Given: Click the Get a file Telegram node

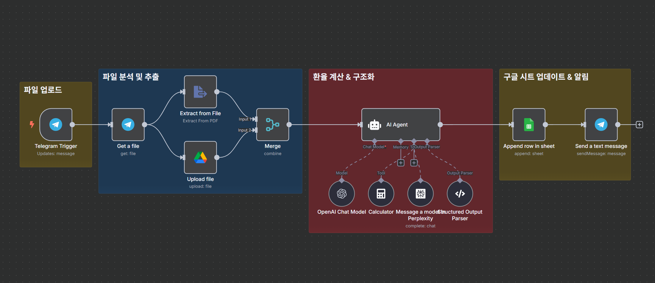Looking at the screenshot, I should click(x=128, y=124).
